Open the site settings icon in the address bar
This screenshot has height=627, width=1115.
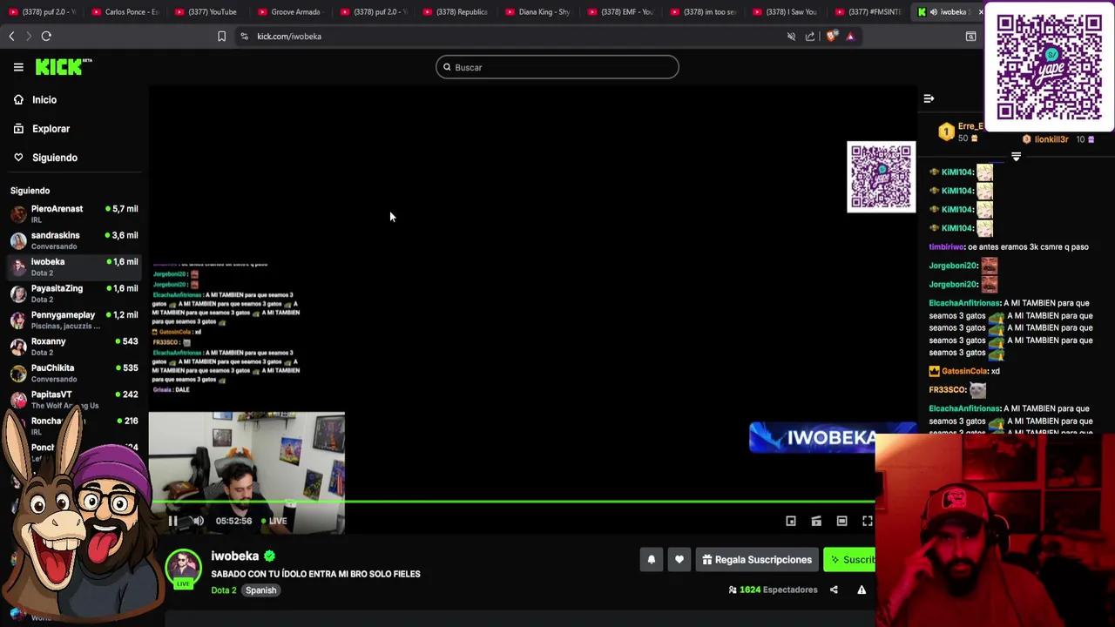pyautogui.click(x=244, y=37)
